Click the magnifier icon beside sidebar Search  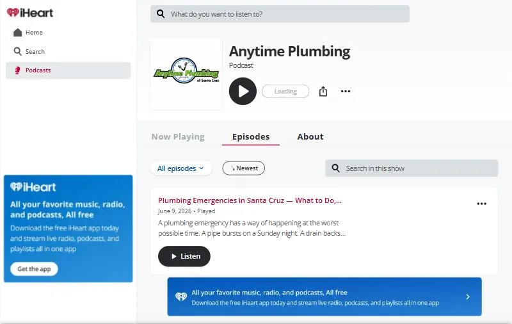point(18,51)
